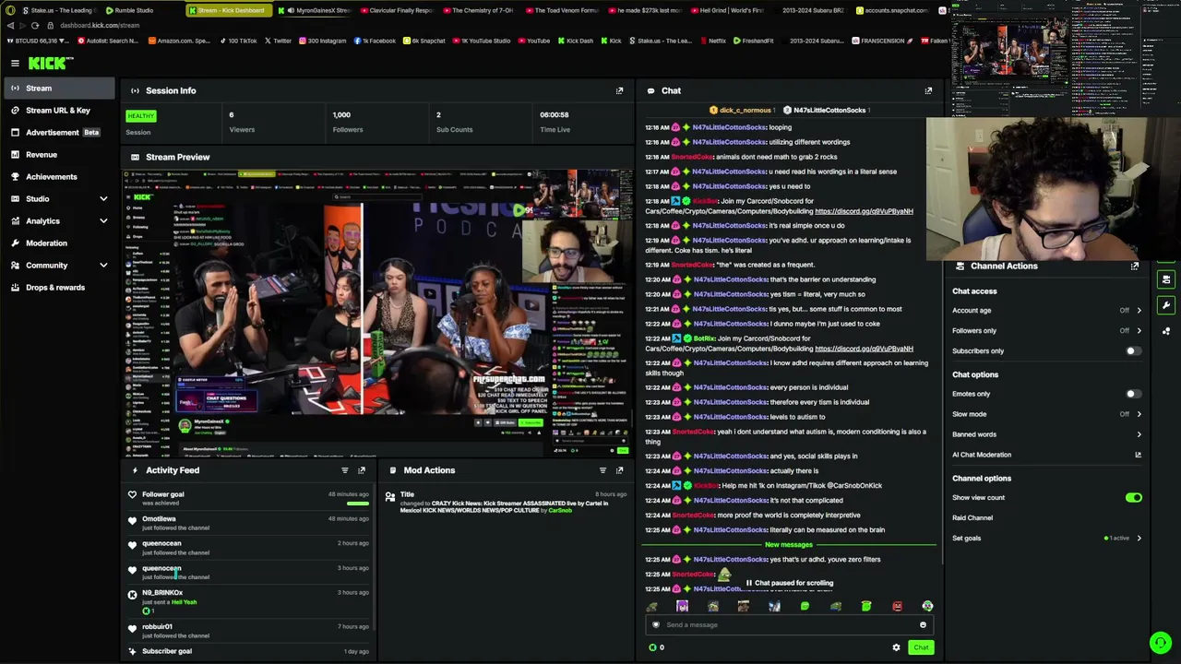This screenshot has height=664, width=1181.
Task: Click the robbuir01 follow entry in Activity Feed
Action: (249, 631)
